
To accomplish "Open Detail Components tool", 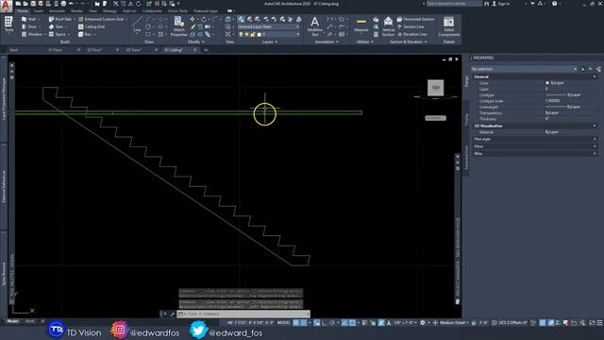I will click(x=449, y=26).
